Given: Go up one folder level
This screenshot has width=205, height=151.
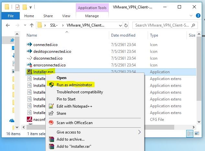Looking at the screenshot, I should [32, 25].
